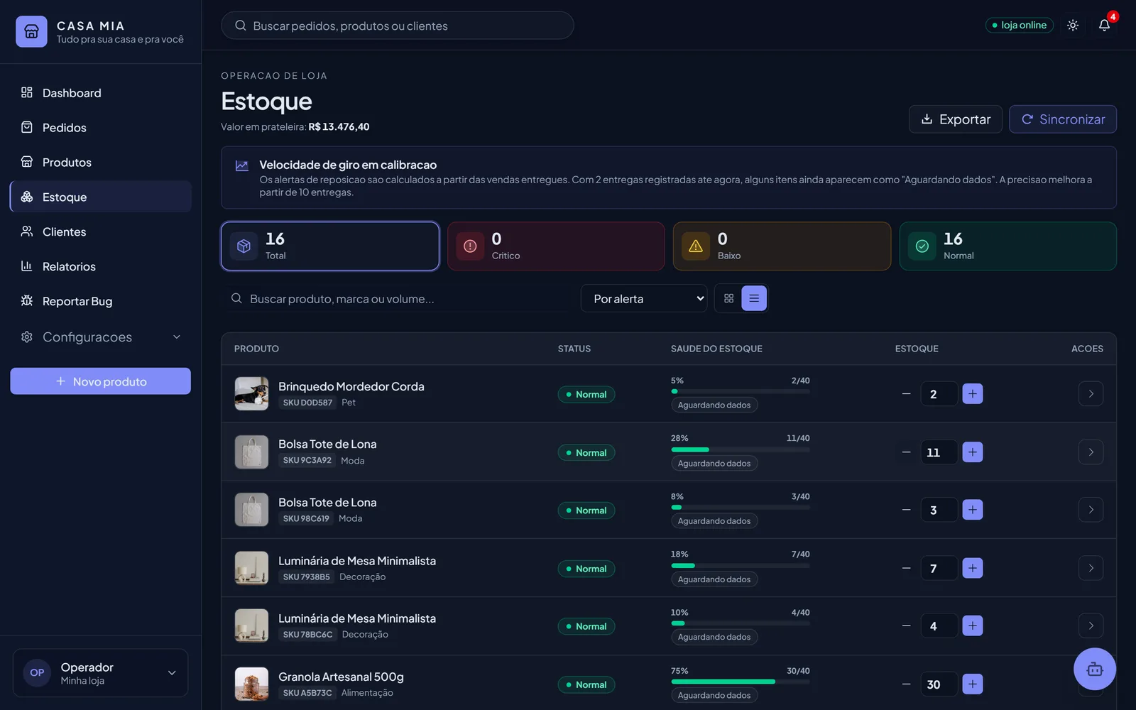
Task: Switch to grid view layout
Action: (728, 298)
